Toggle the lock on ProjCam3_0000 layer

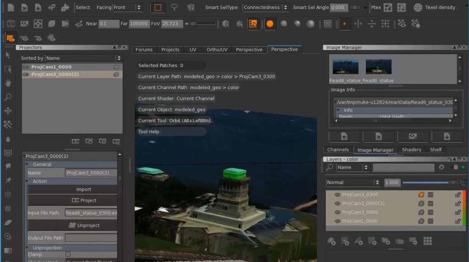(x=458, y=212)
